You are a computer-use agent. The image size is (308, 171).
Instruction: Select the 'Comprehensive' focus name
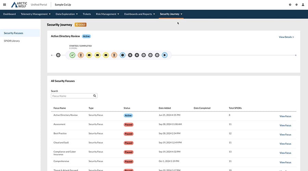point(61,161)
